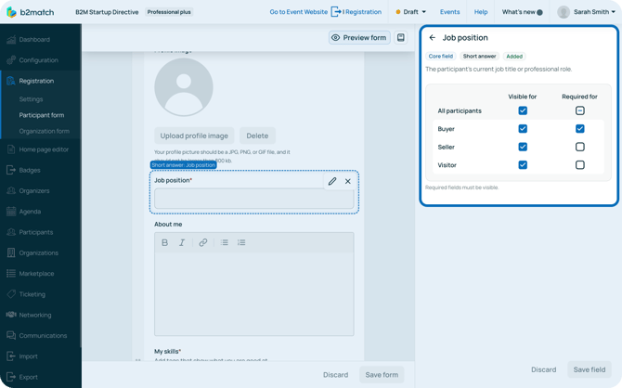Open the Help link in header
Image resolution: width=622 pixels, height=388 pixels.
[x=481, y=12]
